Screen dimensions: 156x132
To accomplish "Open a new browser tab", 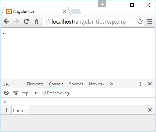I will coord(76,11).
